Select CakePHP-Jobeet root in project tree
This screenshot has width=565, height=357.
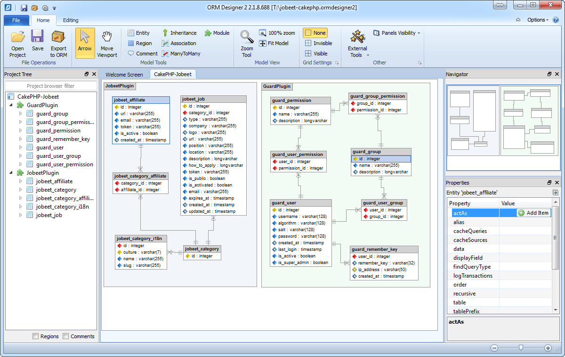pyautogui.click(x=38, y=97)
